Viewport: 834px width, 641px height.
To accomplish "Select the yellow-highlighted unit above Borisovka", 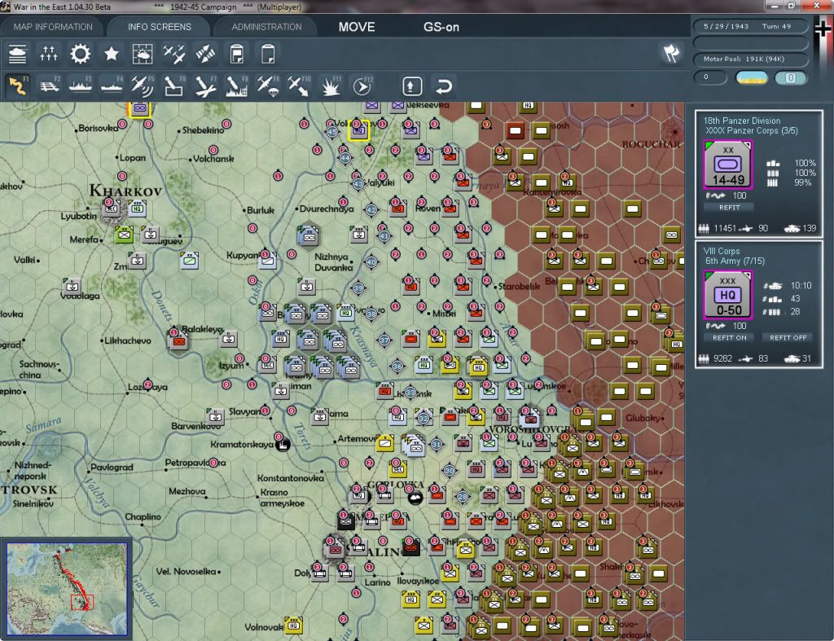I will point(140,108).
